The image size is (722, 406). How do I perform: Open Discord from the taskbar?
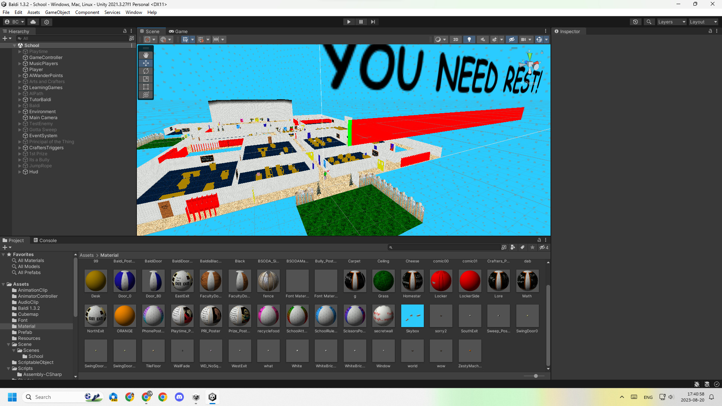tap(179, 397)
